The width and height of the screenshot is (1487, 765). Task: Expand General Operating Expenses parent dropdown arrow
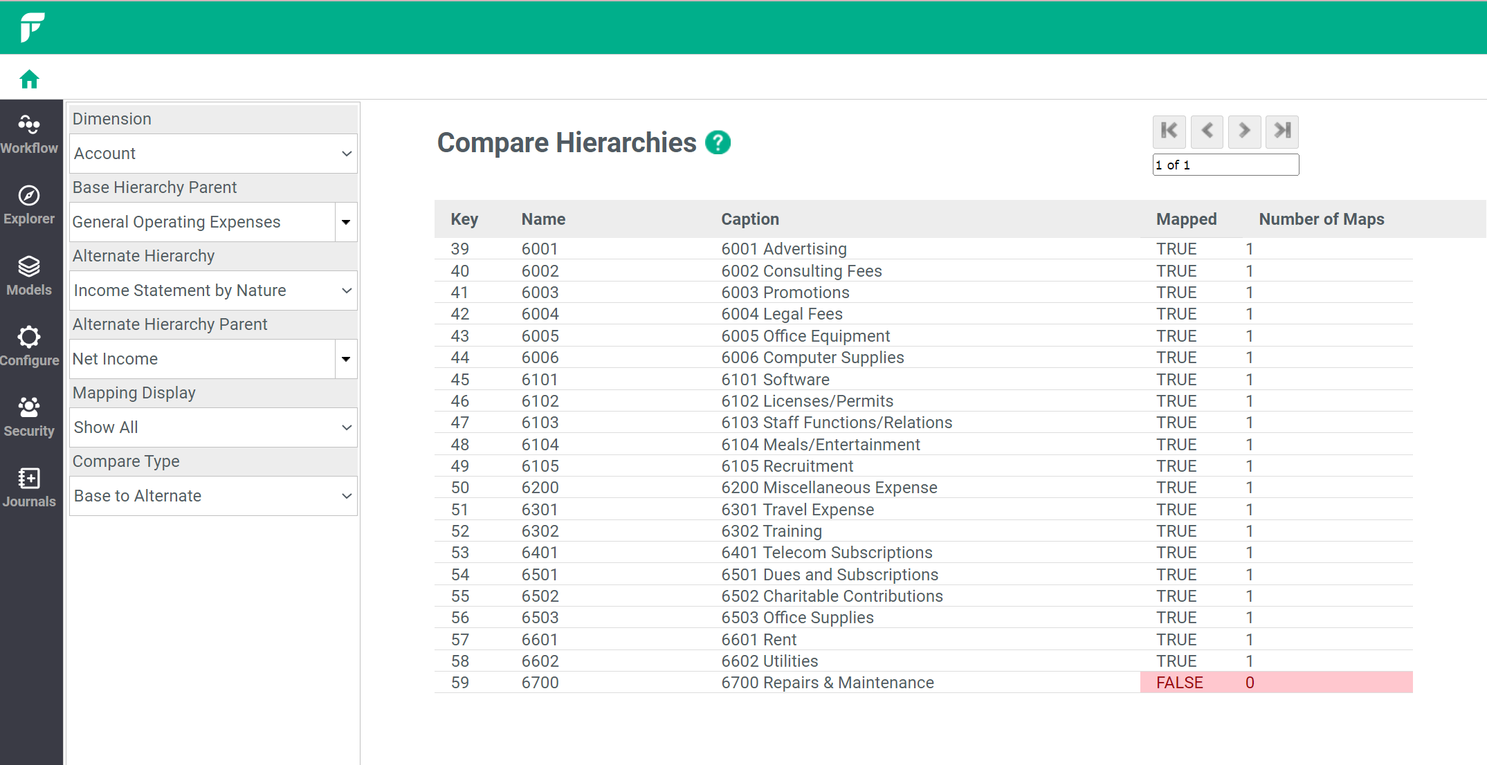346,222
